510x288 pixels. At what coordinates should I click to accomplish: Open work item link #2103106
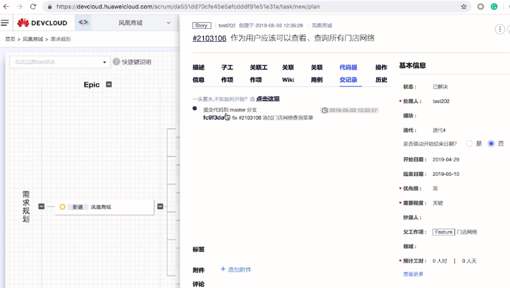(x=209, y=38)
